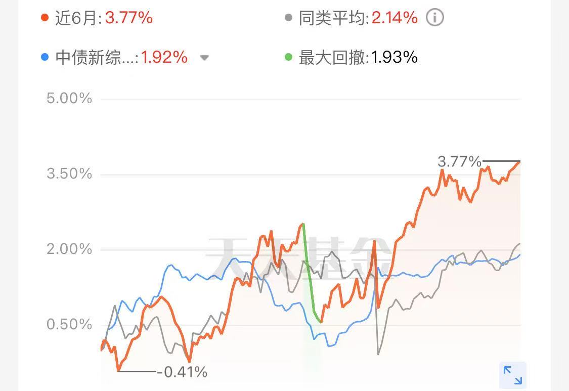Image resolution: width=569 pixels, height=391 pixels.
Task: Expand the fullscreen chart icon
Action: point(513,375)
